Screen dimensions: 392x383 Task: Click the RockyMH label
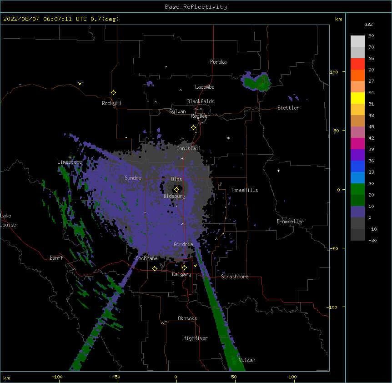click(x=111, y=103)
